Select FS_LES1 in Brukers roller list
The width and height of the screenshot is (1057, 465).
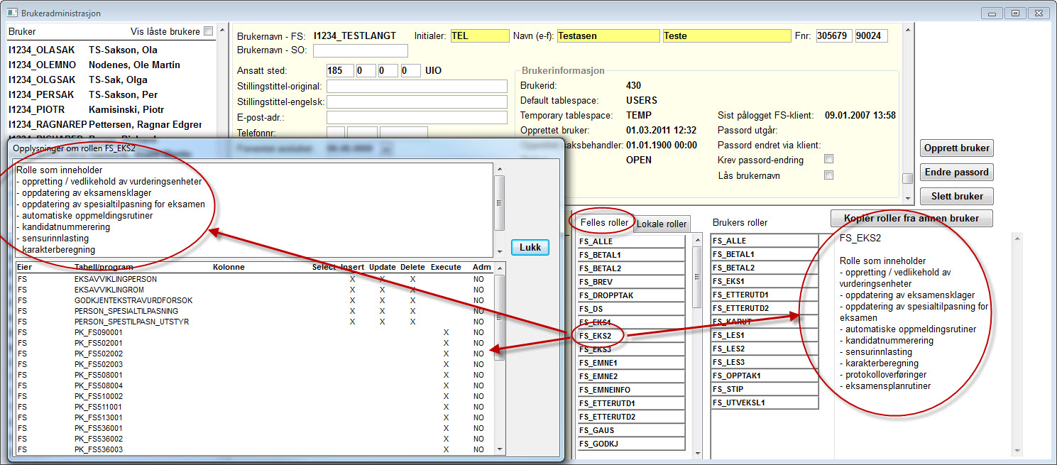[x=765, y=335]
